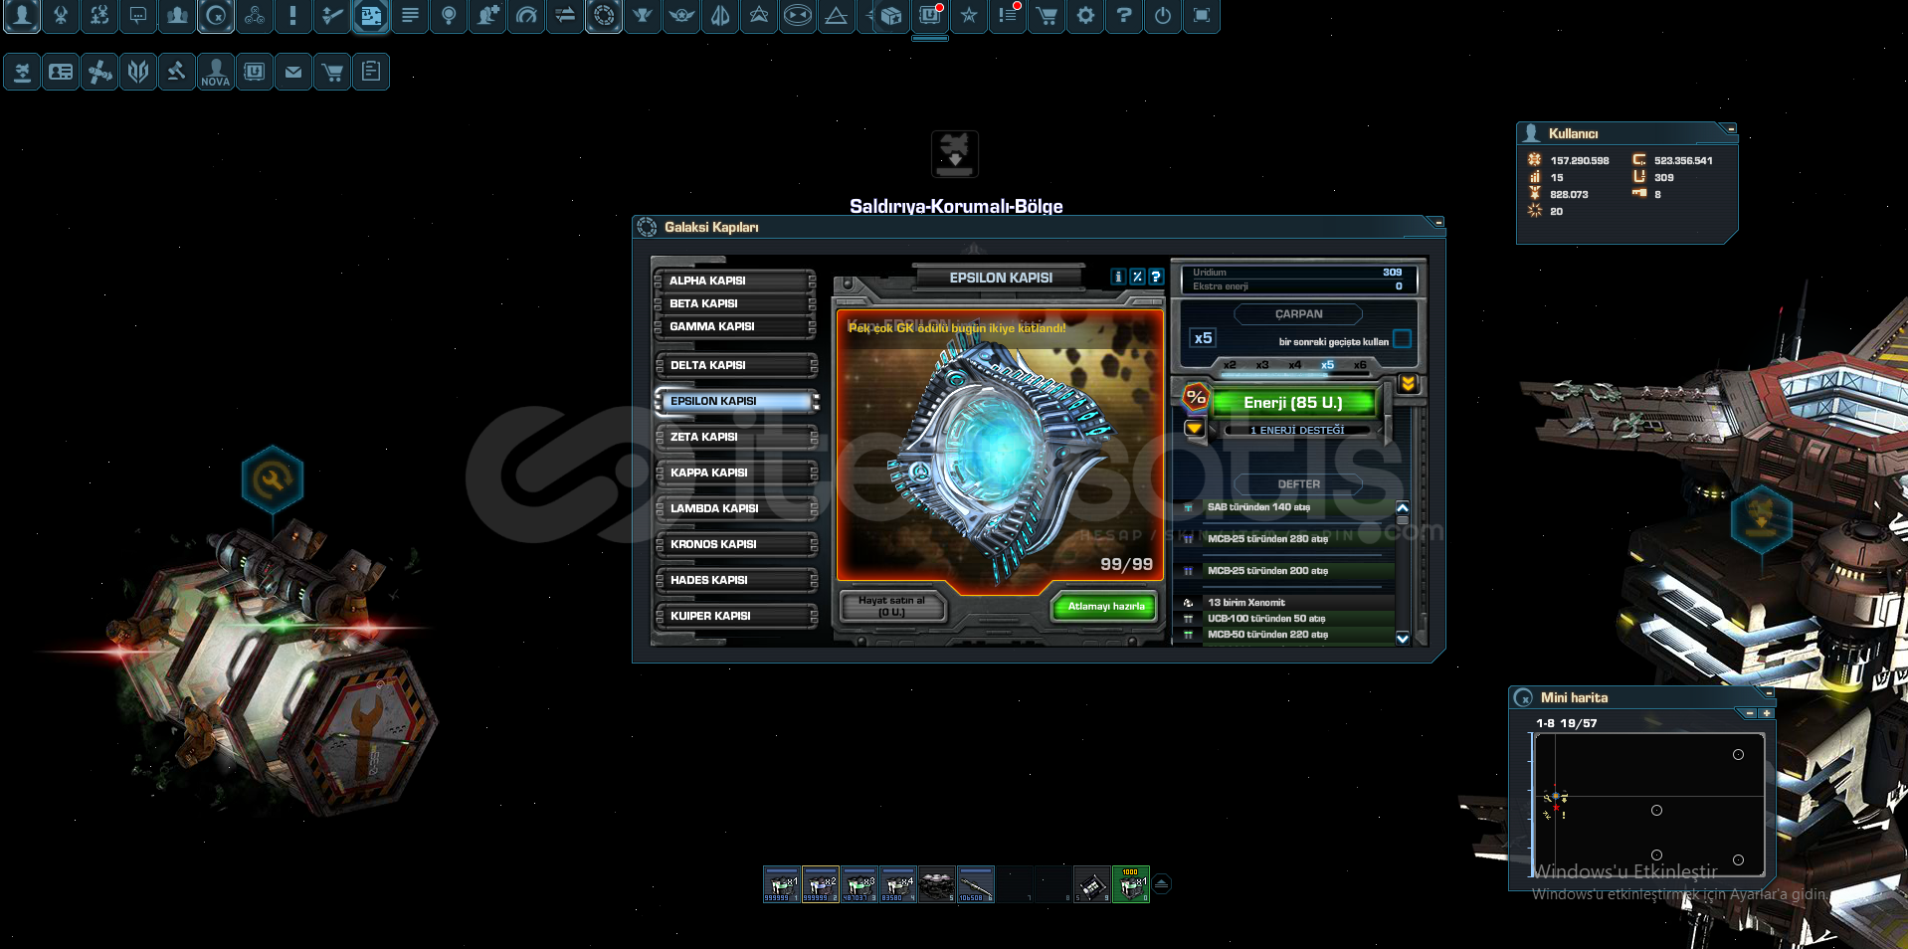Screen dimensions: 1908x949
Task: Open the ID card profile icon
Action: [61, 72]
